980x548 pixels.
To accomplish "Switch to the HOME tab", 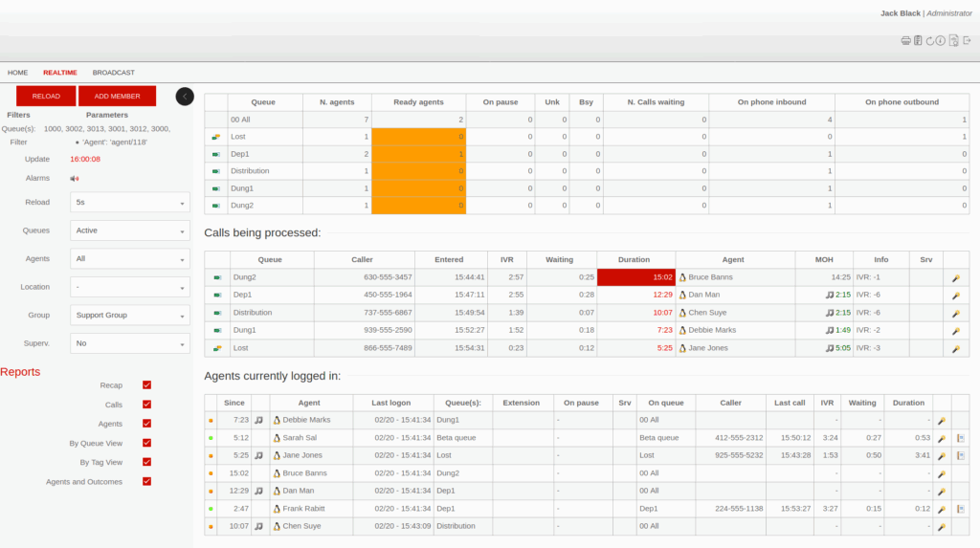I will pyautogui.click(x=18, y=73).
